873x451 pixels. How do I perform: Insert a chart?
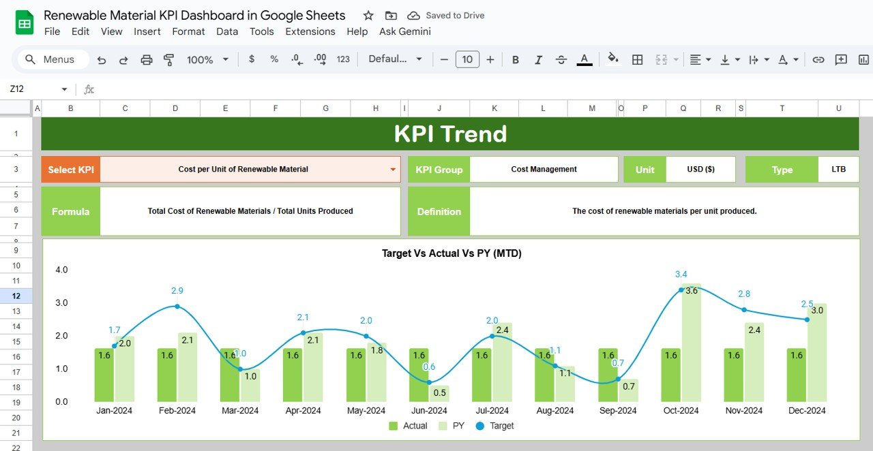click(x=862, y=59)
